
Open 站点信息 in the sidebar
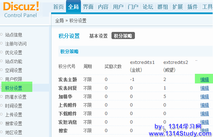tap(13, 35)
